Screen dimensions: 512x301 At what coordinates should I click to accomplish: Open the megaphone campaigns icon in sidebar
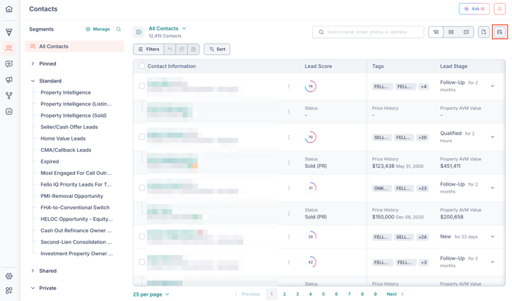point(9,79)
